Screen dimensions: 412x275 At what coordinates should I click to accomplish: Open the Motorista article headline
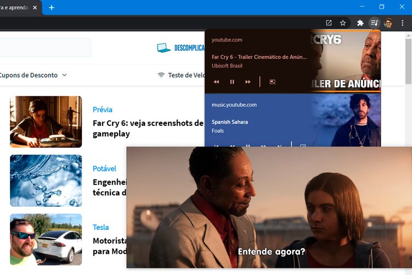point(109,246)
